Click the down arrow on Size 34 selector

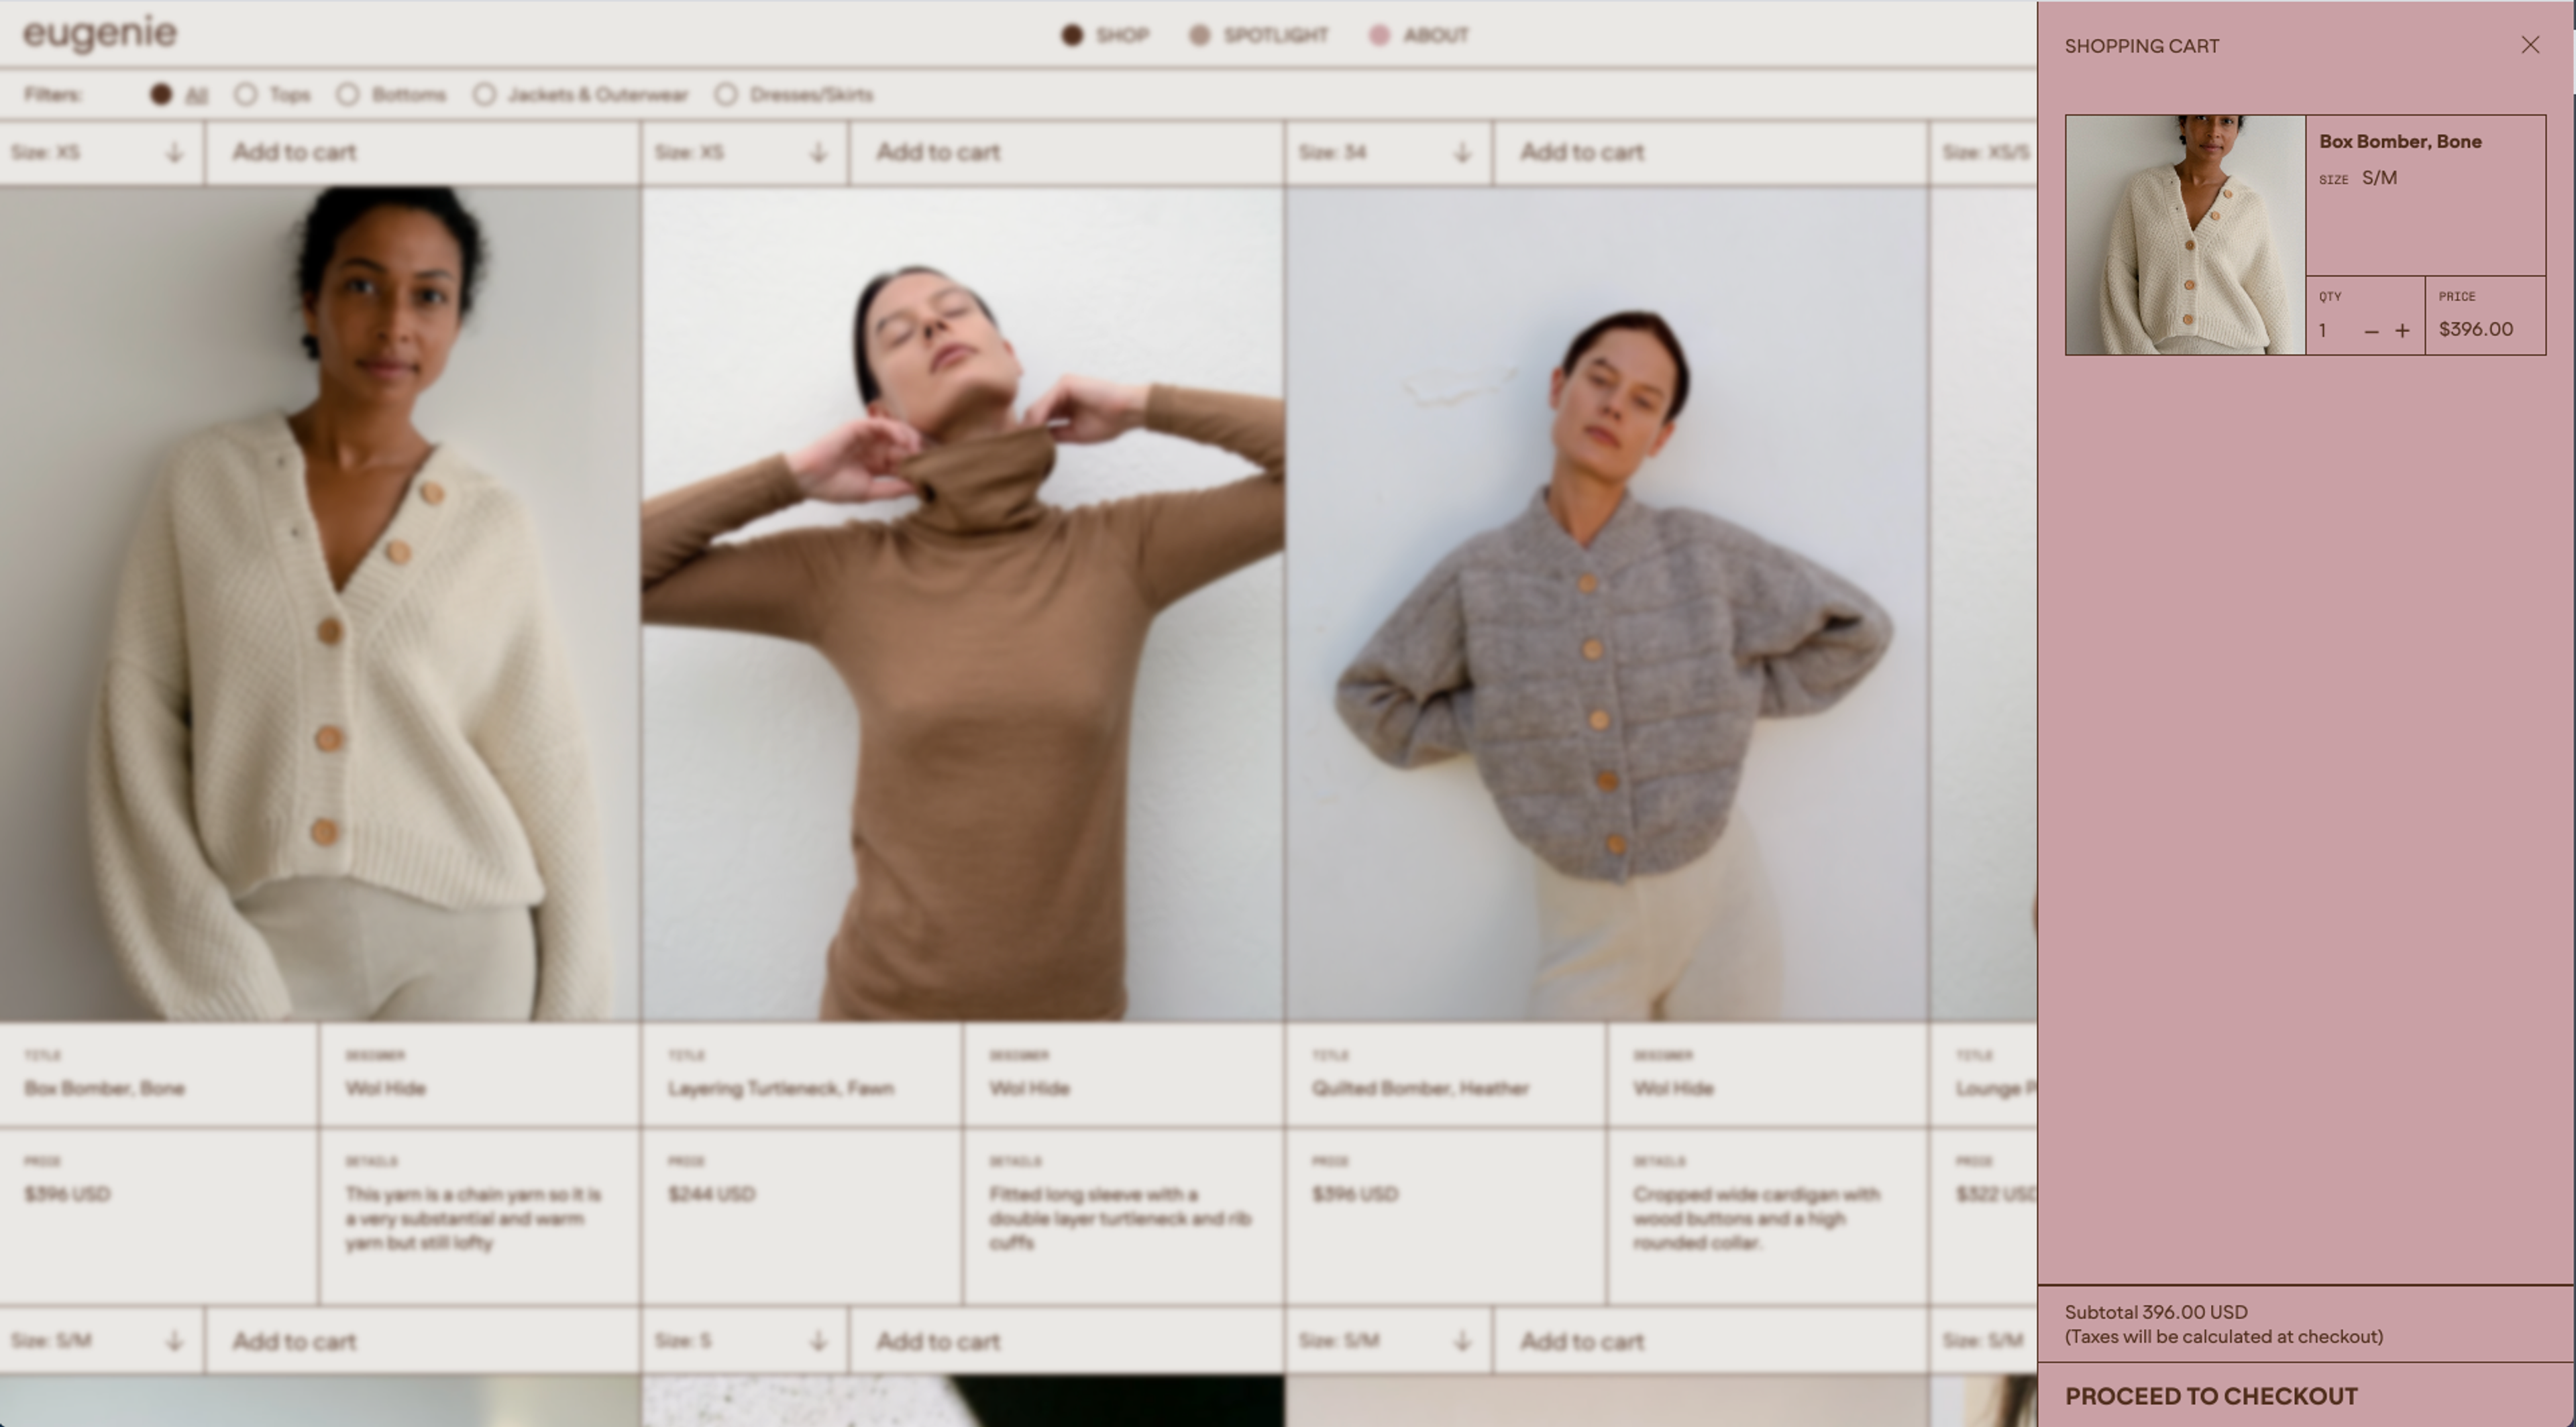1462,153
